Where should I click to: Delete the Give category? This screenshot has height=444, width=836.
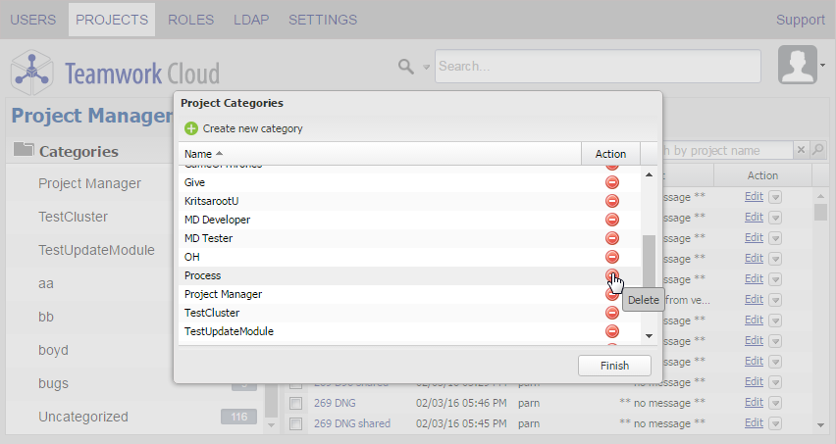point(611,182)
